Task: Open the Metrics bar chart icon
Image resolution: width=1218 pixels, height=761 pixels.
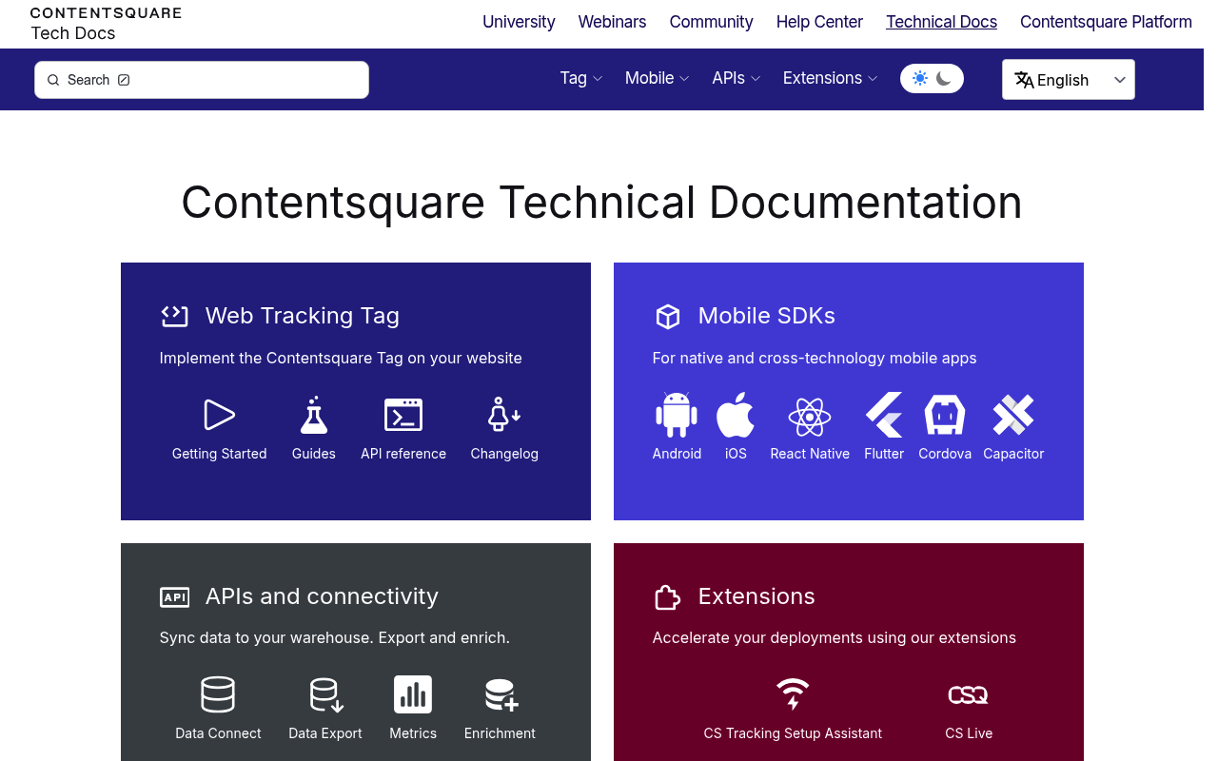Action: pos(413,694)
